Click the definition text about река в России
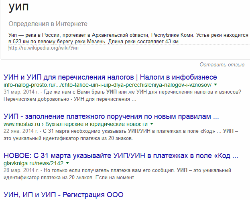 (x=128, y=38)
